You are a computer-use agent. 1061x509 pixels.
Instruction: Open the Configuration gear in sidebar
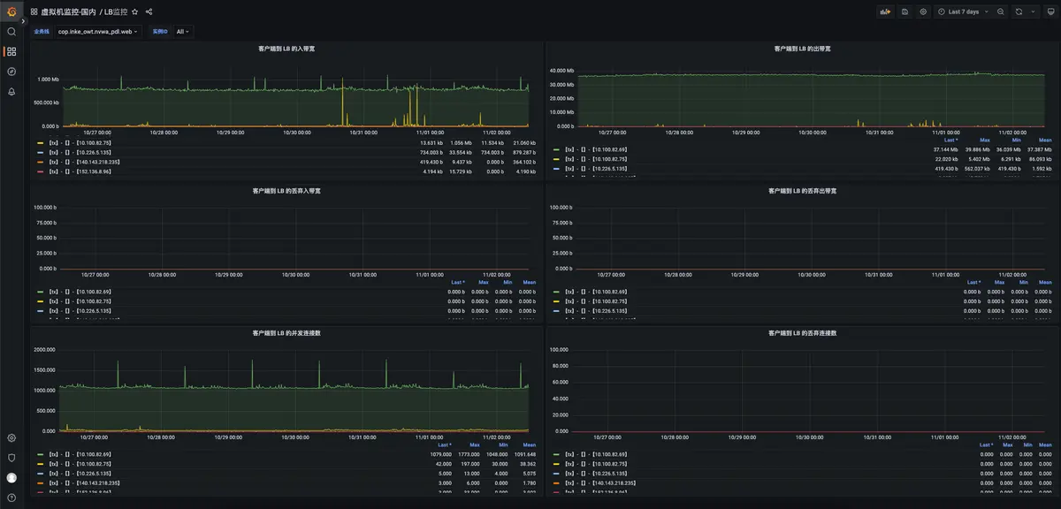pos(11,437)
